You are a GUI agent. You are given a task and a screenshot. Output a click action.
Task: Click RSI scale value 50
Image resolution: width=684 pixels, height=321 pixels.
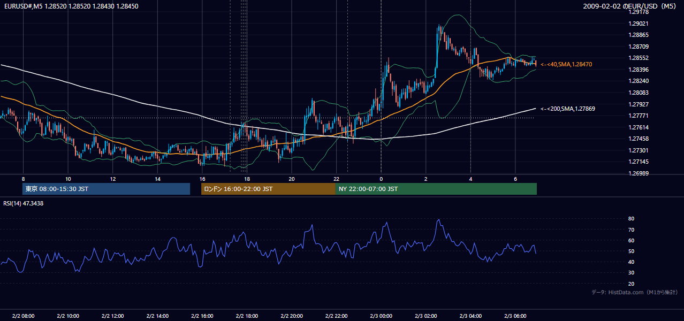click(x=632, y=251)
